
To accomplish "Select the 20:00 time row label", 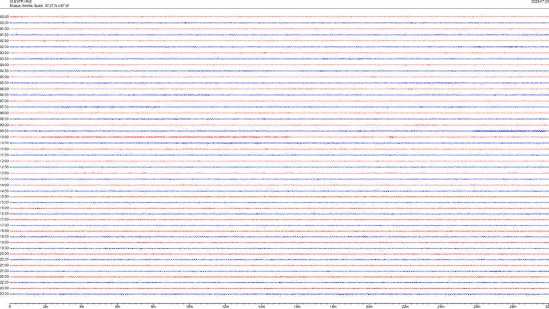I will pyautogui.click(x=4, y=254).
